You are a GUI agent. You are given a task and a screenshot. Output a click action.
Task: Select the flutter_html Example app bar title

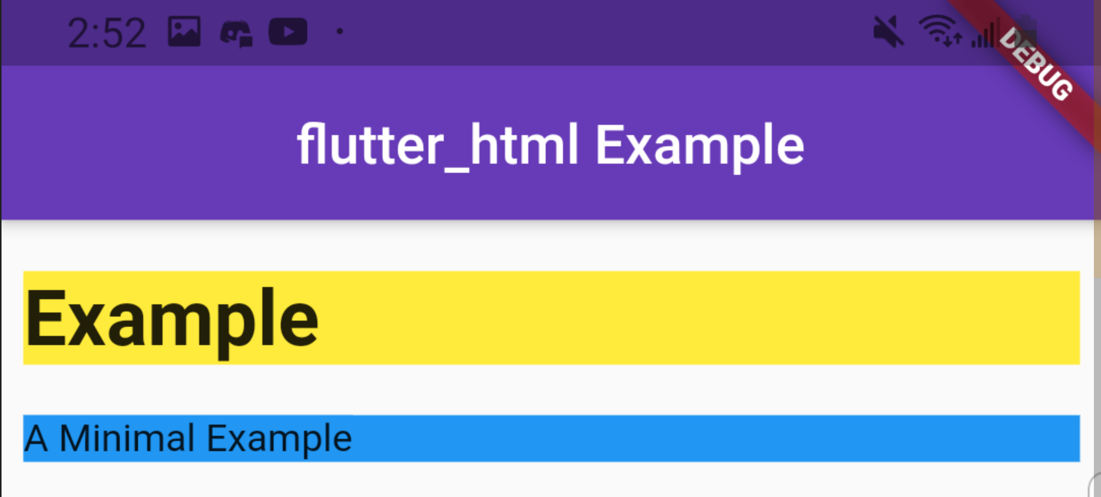(x=549, y=144)
